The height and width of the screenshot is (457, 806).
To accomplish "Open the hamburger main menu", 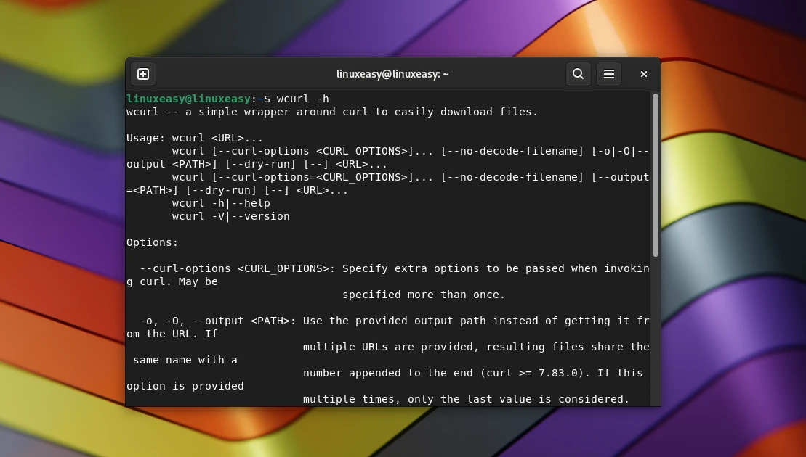I will [x=609, y=74].
